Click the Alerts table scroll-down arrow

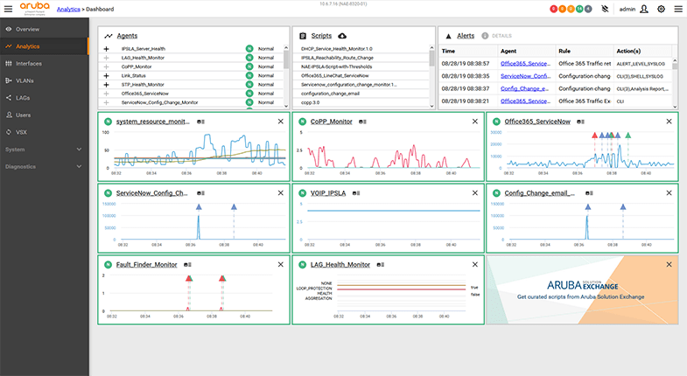[x=675, y=106]
